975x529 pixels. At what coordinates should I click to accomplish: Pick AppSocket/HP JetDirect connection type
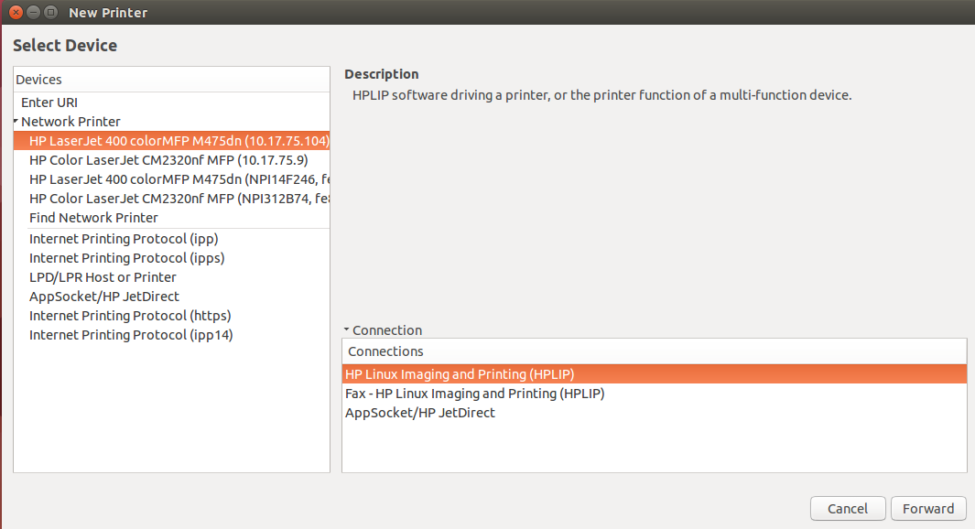418,412
